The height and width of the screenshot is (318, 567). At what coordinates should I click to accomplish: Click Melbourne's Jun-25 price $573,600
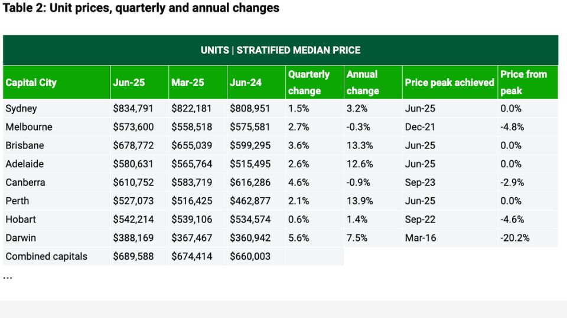(133, 127)
